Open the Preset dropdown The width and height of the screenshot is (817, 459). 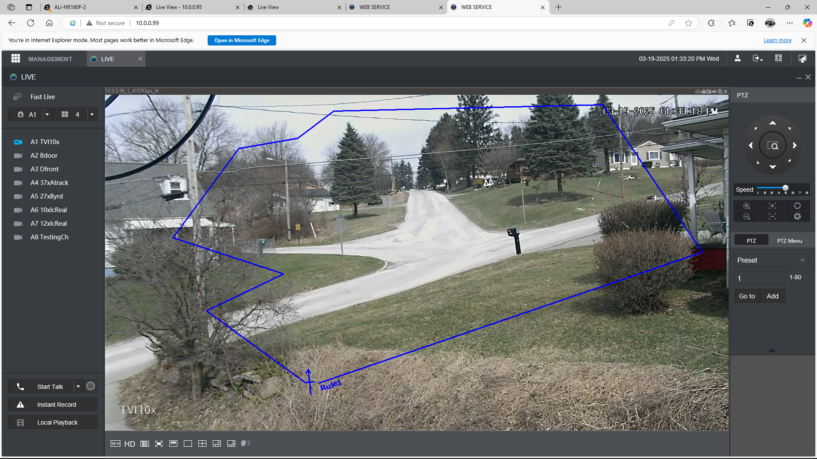(771, 260)
